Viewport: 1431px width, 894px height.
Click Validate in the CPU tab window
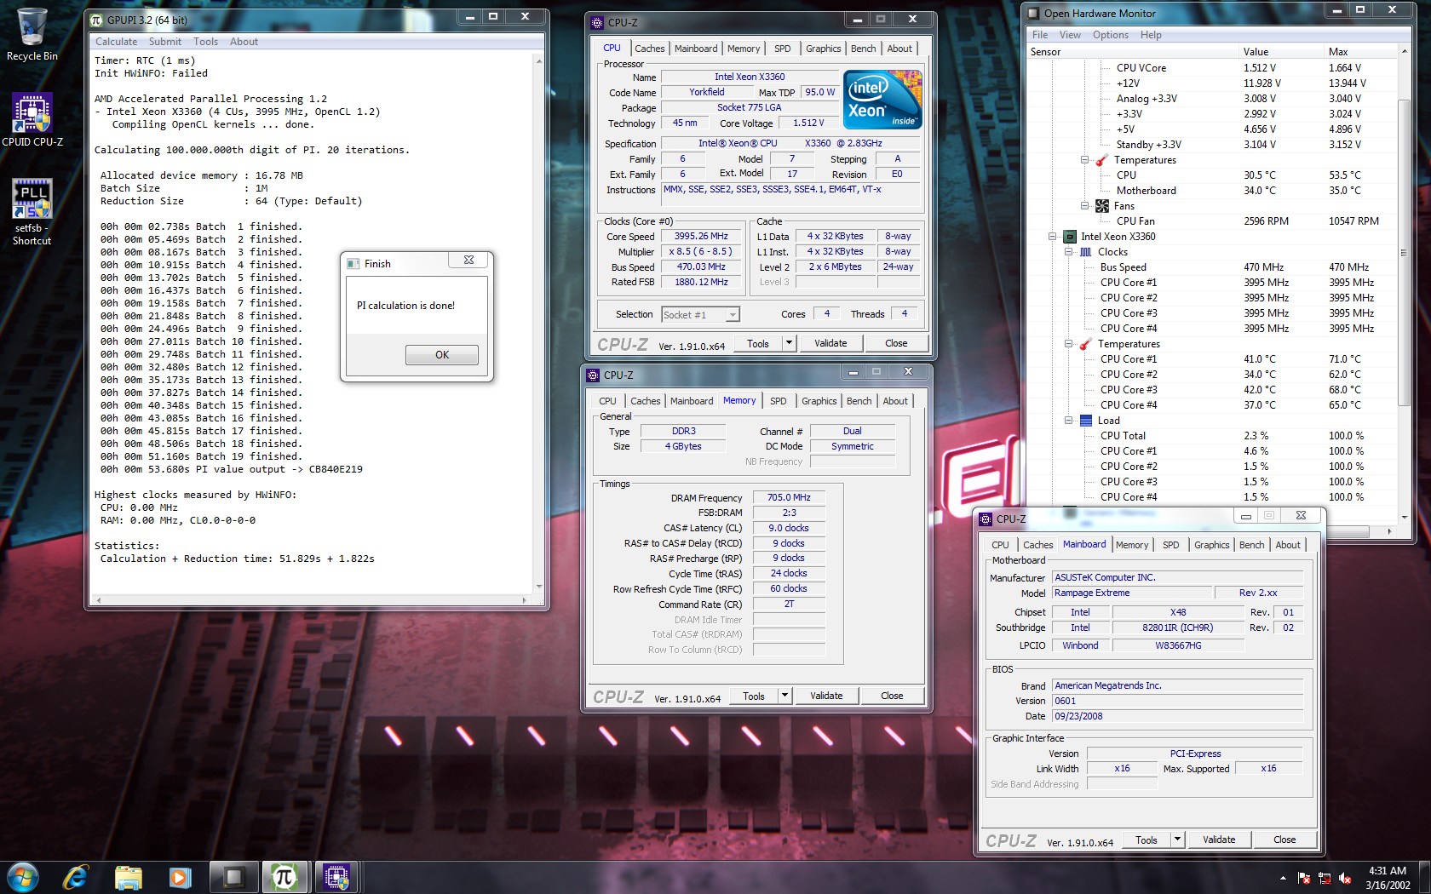coord(830,343)
